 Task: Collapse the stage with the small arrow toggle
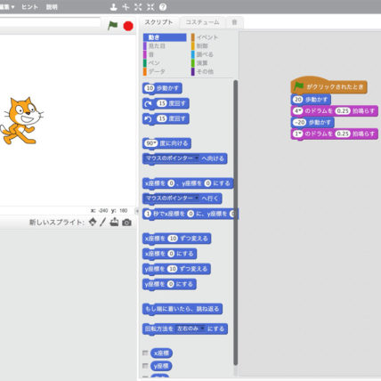pyautogui.click(x=137, y=211)
